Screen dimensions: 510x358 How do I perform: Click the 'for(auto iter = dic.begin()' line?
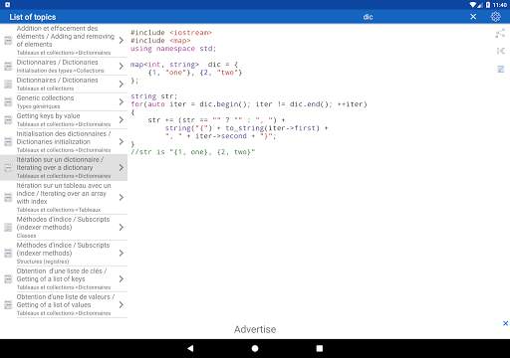point(249,104)
